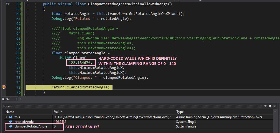Click the clampedRotatedAngle value 0
This screenshot has height=133, width=280.
pyautogui.click(x=55, y=126)
